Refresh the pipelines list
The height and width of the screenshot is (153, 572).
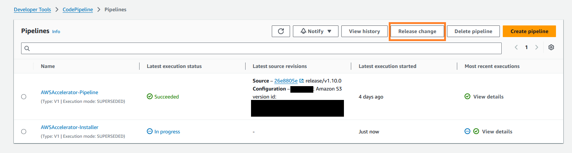281,31
